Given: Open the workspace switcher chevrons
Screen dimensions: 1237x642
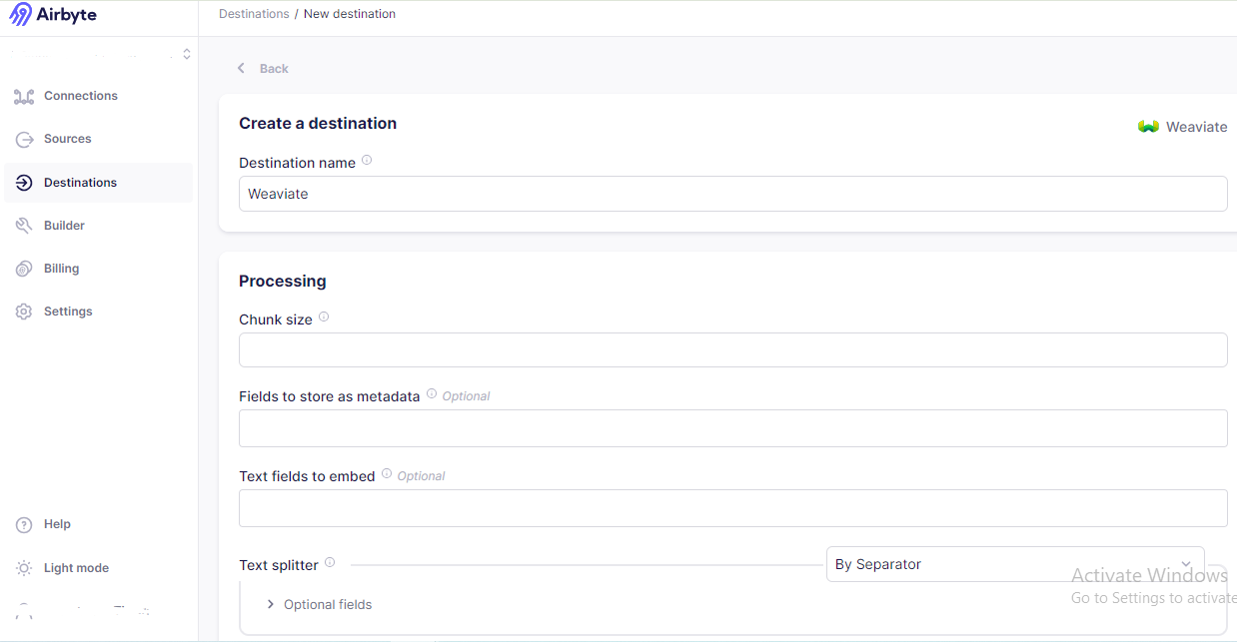Looking at the screenshot, I should [x=186, y=54].
